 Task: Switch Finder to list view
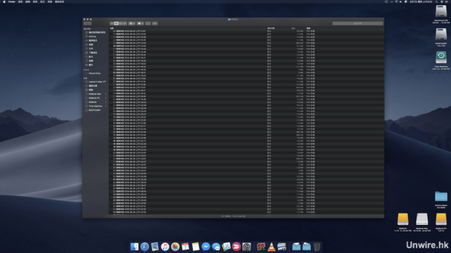pyautogui.click(x=116, y=23)
